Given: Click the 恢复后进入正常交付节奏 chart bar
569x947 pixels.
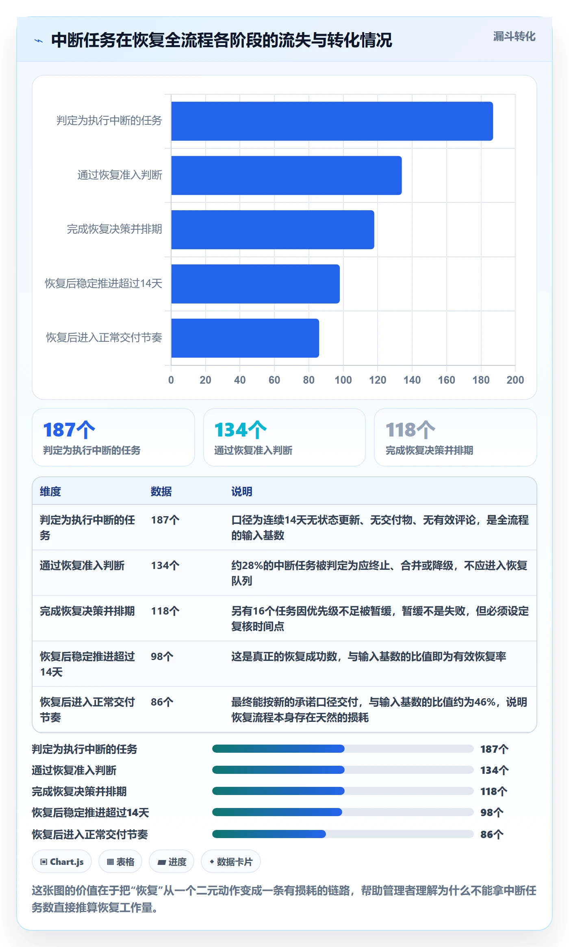Looking at the screenshot, I should coord(245,338).
